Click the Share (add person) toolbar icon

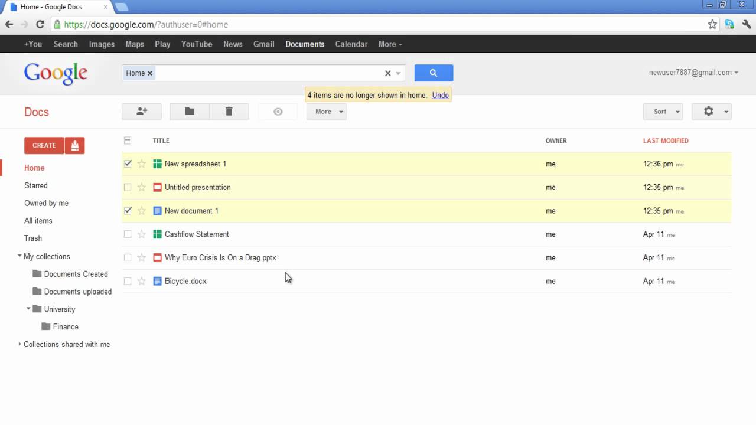click(142, 112)
